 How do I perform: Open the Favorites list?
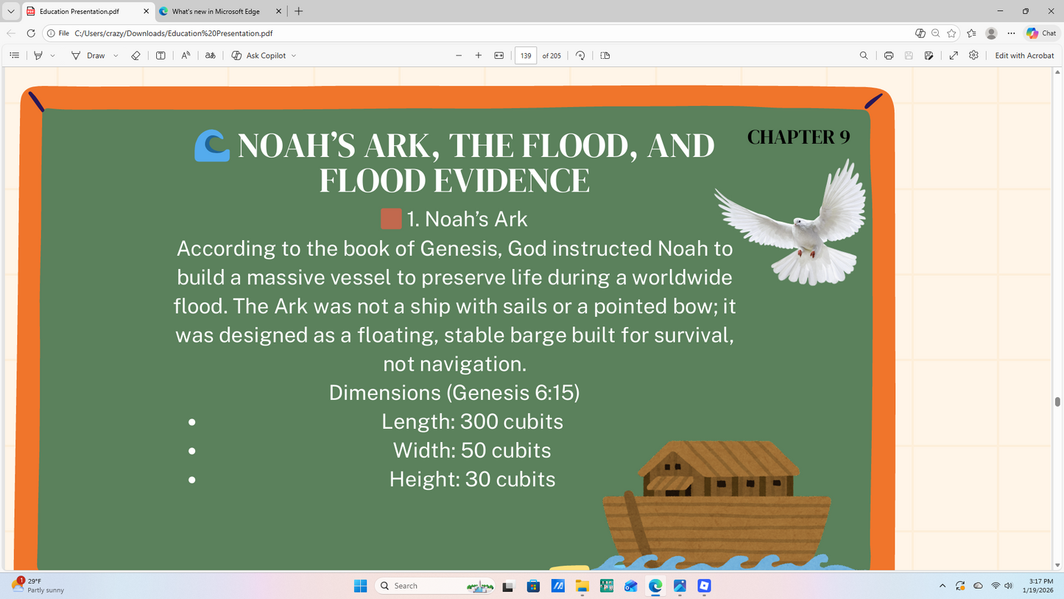pyautogui.click(x=972, y=33)
